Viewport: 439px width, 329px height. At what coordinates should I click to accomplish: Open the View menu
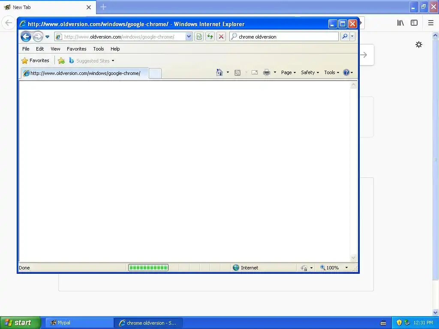click(55, 49)
